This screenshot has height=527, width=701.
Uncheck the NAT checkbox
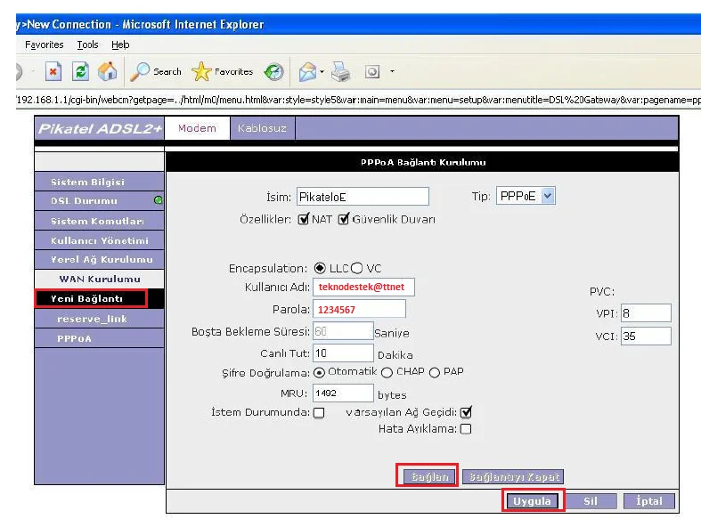click(304, 219)
